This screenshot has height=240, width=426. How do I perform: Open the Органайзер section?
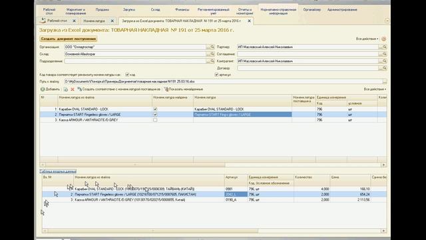312,9
